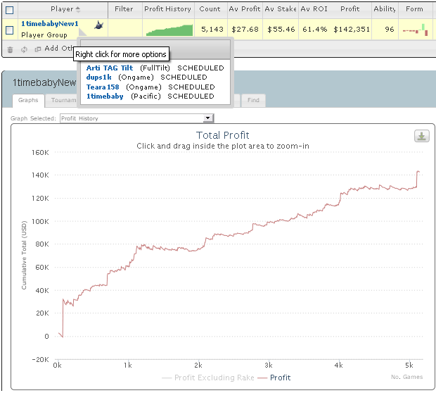Open Arti TAG Tilt player link

pyautogui.click(x=110, y=68)
